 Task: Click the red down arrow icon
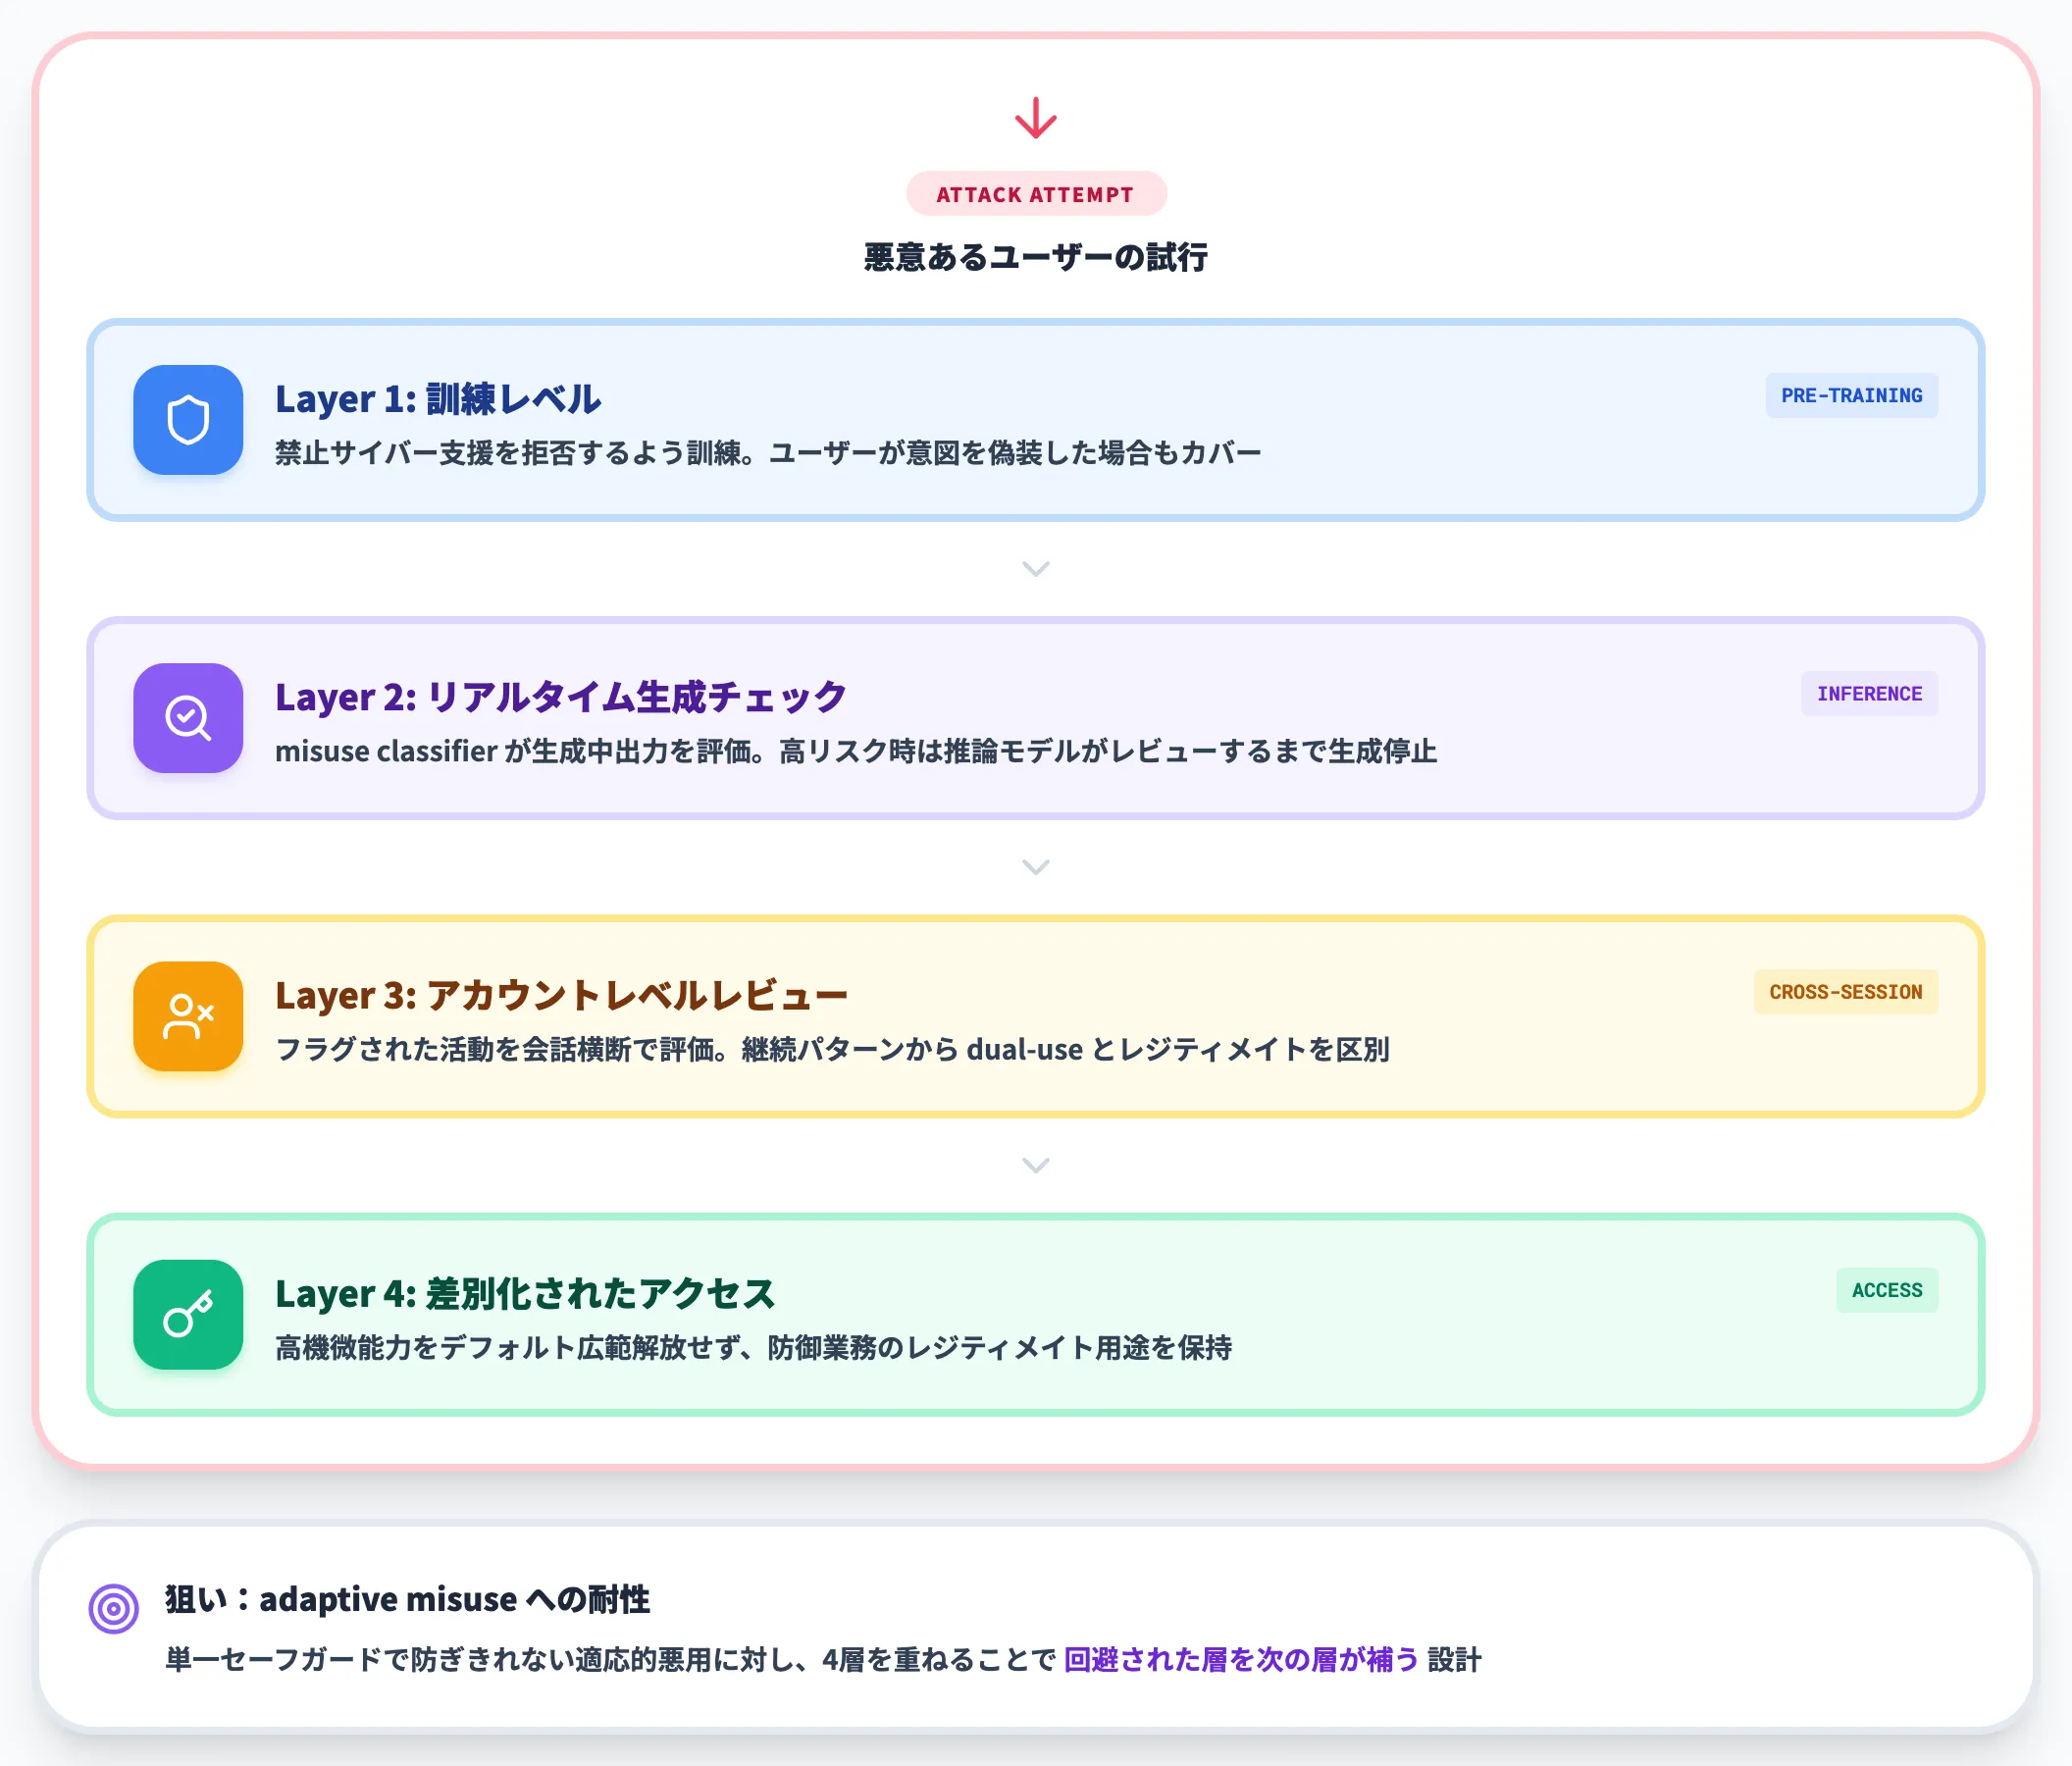coord(1035,118)
